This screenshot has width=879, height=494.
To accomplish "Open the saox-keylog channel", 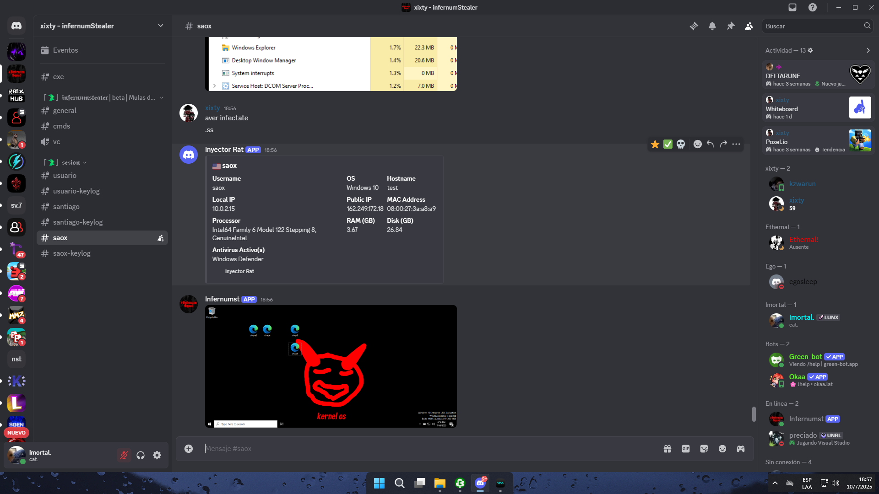I will (102, 253).
